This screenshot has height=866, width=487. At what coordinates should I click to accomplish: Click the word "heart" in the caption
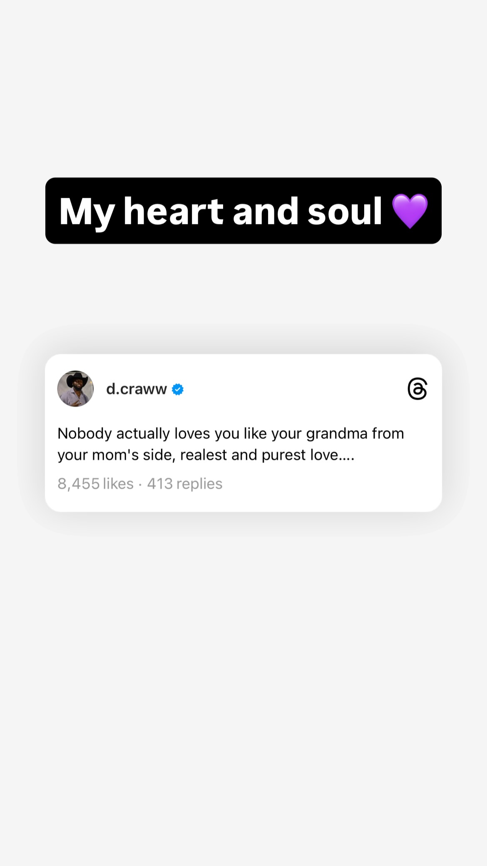(174, 211)
